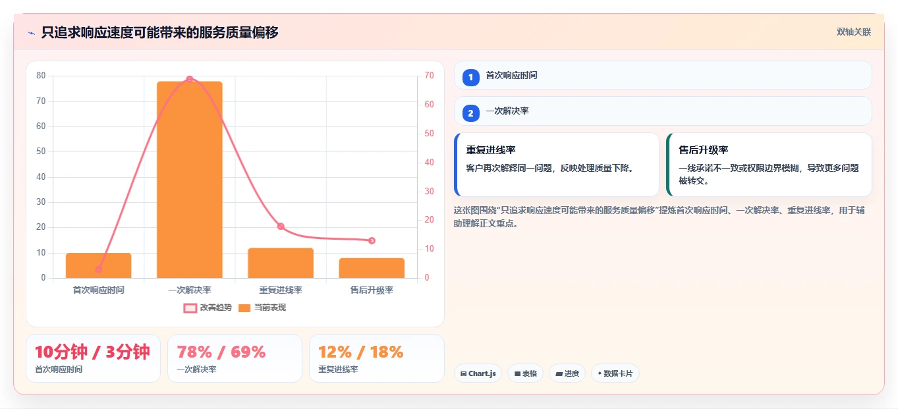The image size is (898, 409).
Task: Click the lightning icon beside the title
Action: coord(31,32)
